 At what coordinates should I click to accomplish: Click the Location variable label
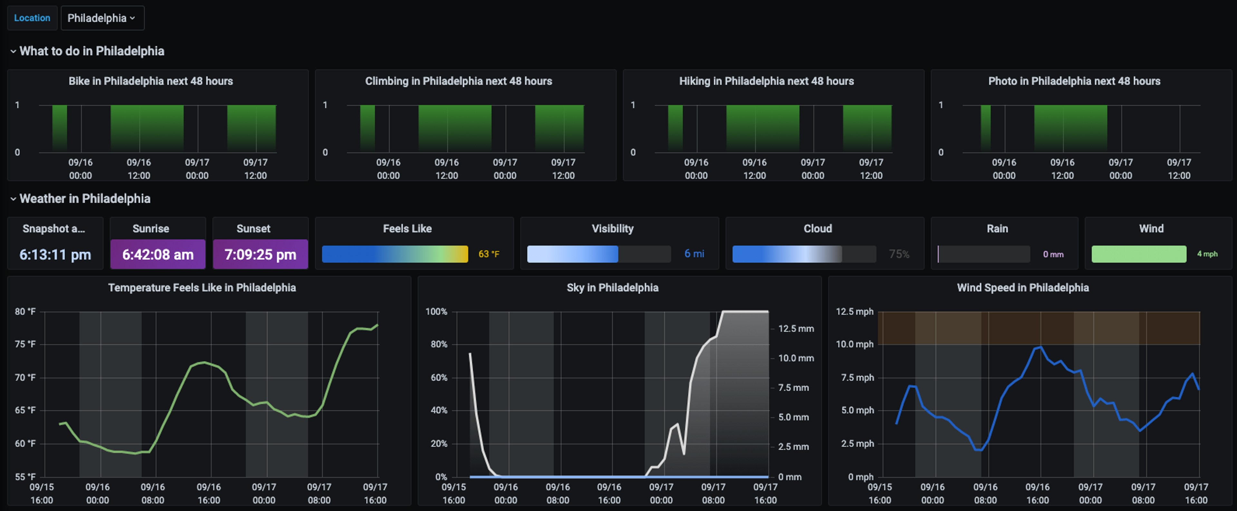point(32,18)
